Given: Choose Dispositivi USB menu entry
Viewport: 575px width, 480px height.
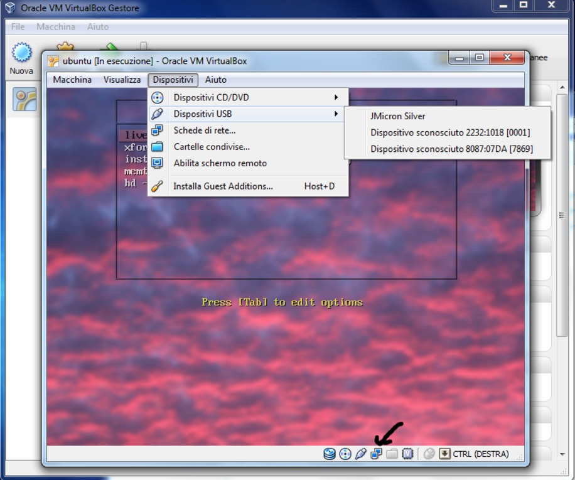Looking at the screenshot, I should 248,114.
